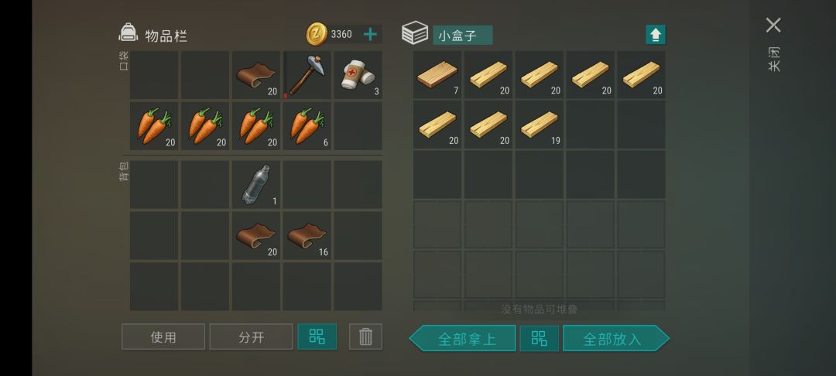Edit the 小盒子 box name field

pos(462,35)
